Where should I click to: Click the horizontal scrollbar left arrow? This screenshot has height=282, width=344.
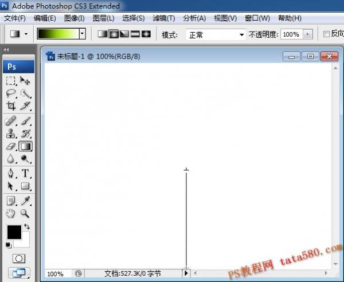coord(196,273)
